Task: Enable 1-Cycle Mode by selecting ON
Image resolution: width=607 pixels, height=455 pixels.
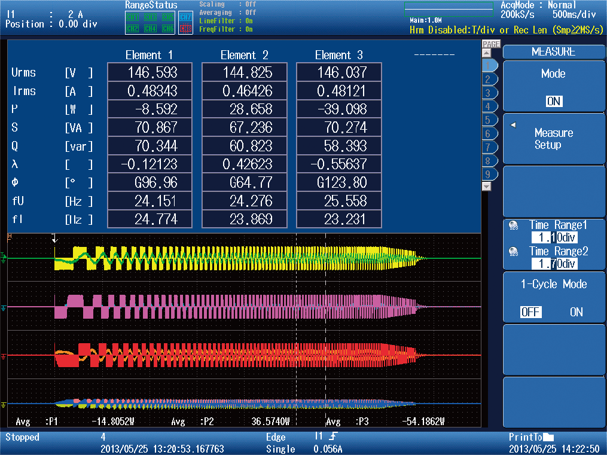Action: click(577, 312)
